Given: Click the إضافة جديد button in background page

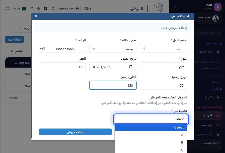Looking at the screenshot, I should pyautogui.click(x=15, y=40).
